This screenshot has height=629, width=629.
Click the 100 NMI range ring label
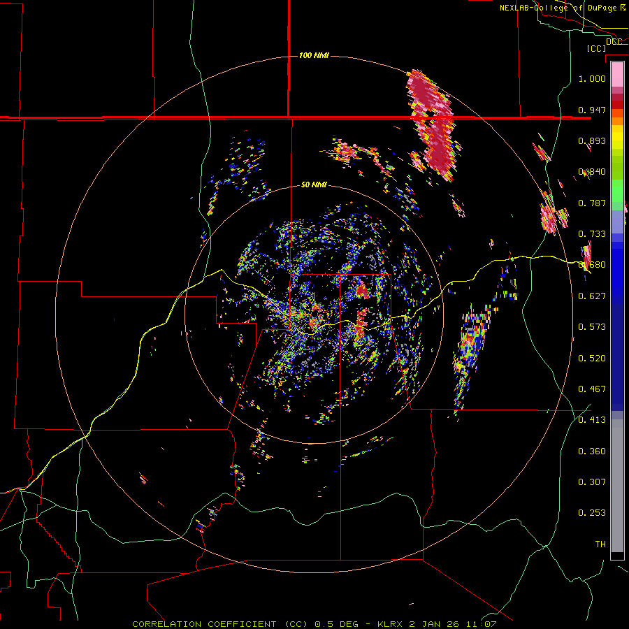[x=314, y=55]
